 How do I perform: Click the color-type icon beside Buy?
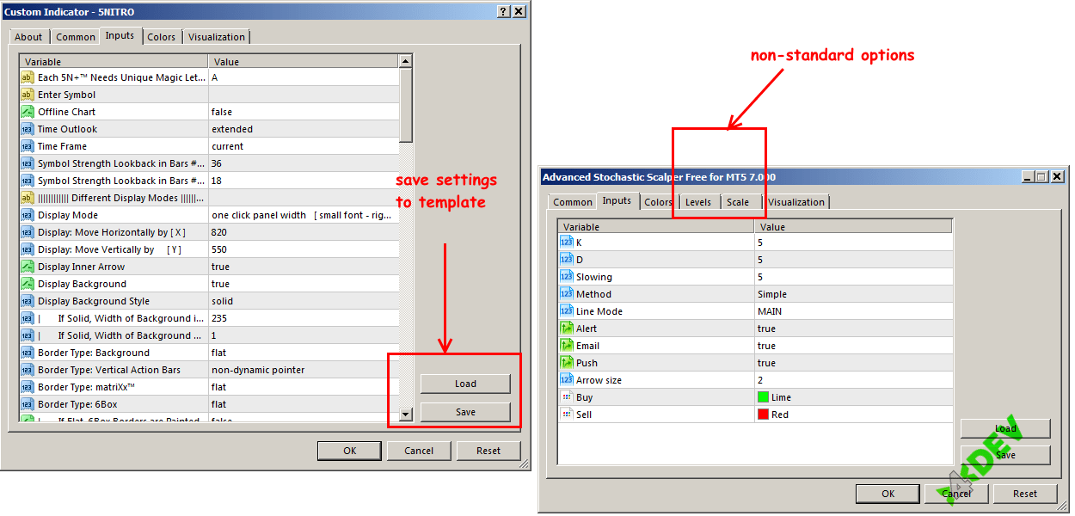pos(566,397)
